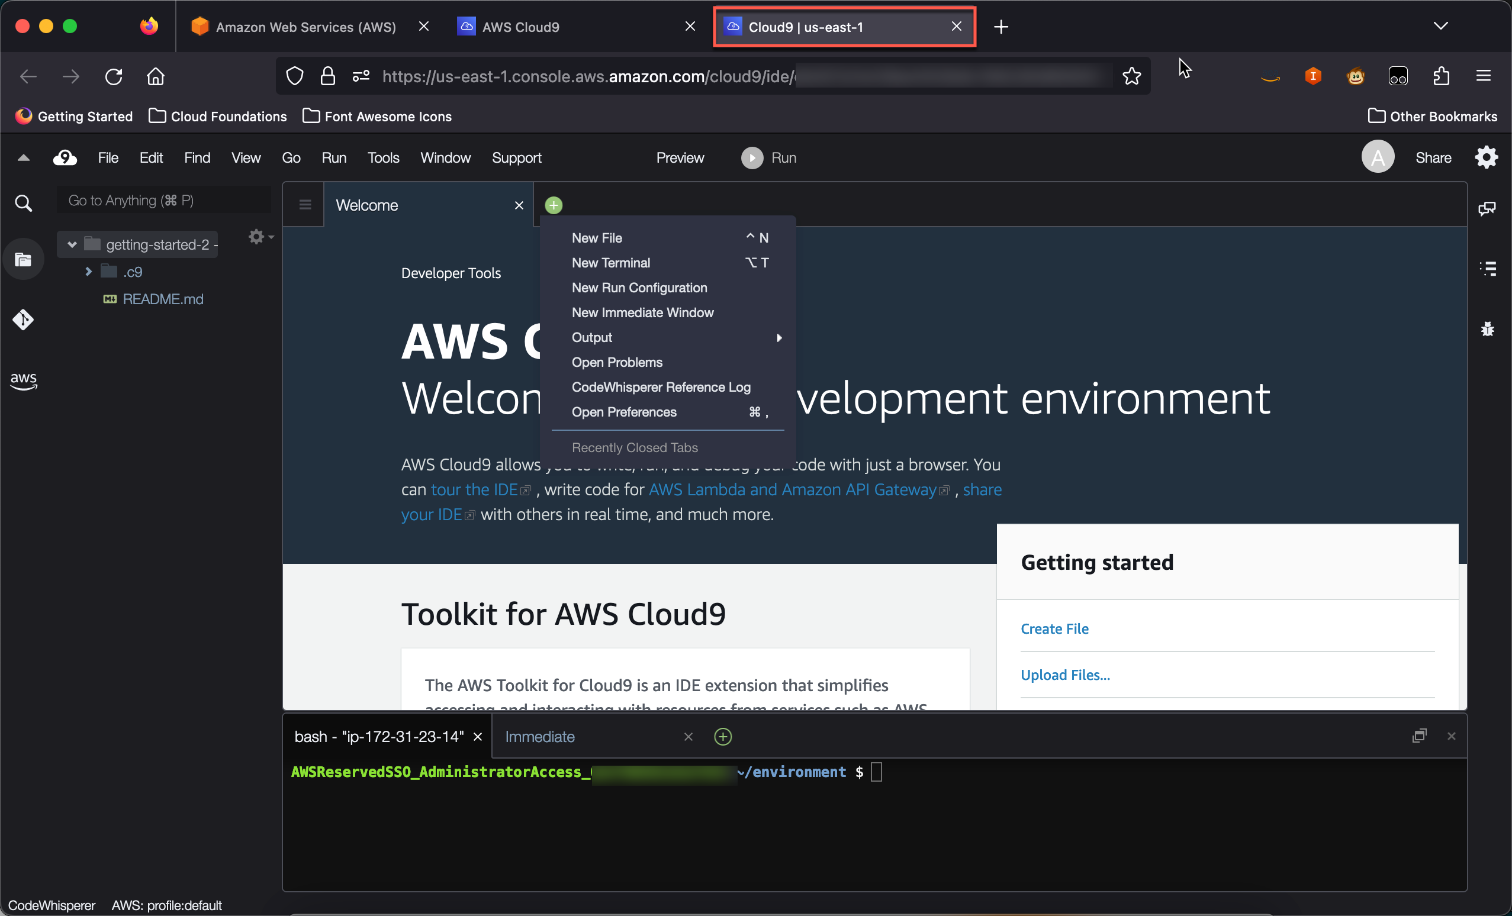1512x916 pixels.
Task: Close the bottom terminal panel
Action: [1451, 736]
